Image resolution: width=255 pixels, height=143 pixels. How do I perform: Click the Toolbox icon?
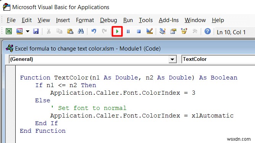point(195,31)
